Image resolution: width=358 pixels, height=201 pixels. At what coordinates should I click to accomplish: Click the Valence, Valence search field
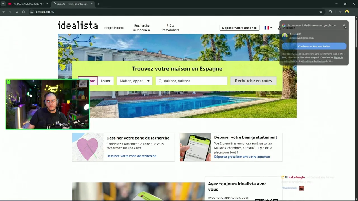(x=191, y=81)
